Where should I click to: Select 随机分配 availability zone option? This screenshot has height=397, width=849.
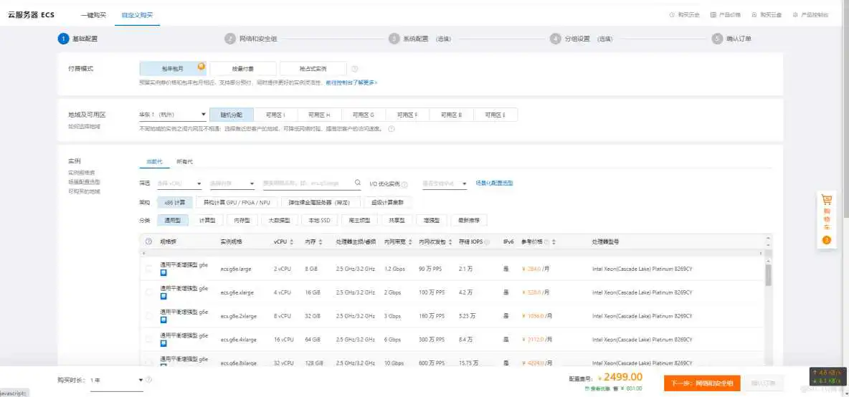pos(231,115)
